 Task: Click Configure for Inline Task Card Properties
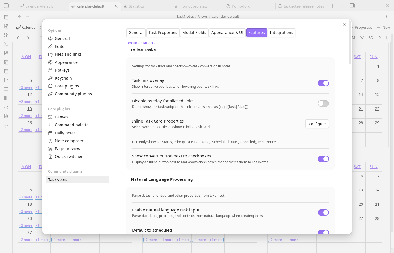pyautogui.click(x=317, y=124)
